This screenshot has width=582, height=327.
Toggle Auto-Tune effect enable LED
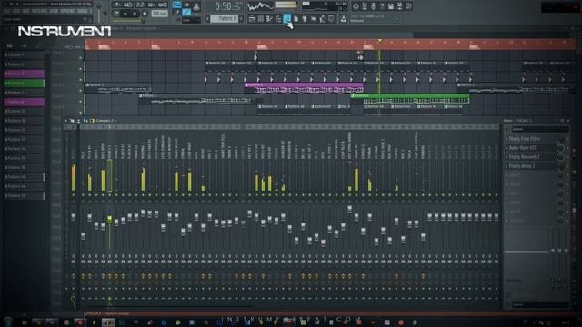point(567,148)
